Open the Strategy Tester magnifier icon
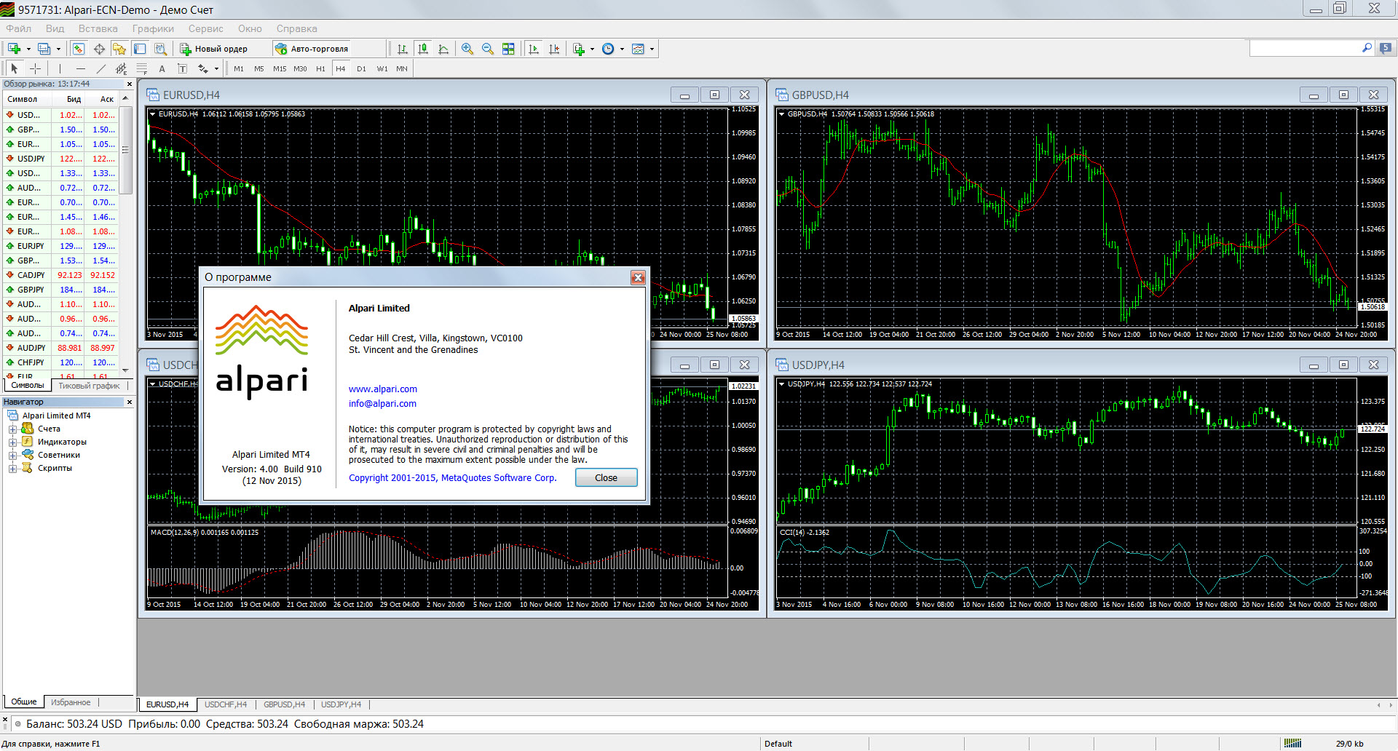 (x=161, y=49)
